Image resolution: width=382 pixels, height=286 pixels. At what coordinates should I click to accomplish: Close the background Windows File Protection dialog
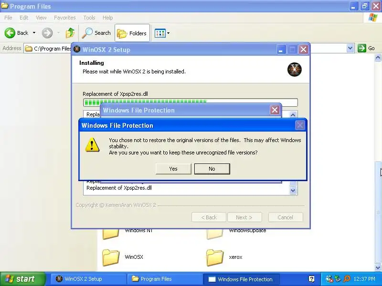coord(275,110)
